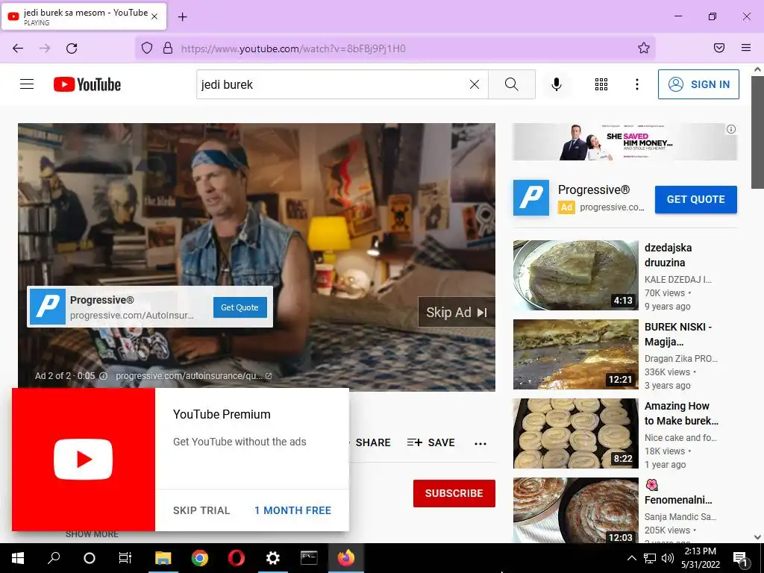Open BUREK NISKI - Magija video title

coord(678,334)
